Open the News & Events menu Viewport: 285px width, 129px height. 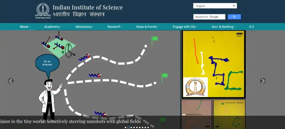[147, 27]
